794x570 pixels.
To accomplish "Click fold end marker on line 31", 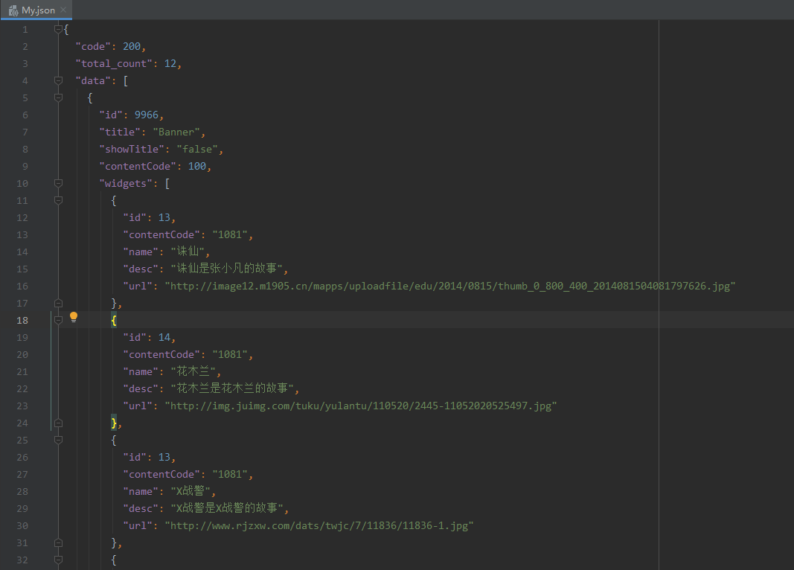I will (58, 542).
